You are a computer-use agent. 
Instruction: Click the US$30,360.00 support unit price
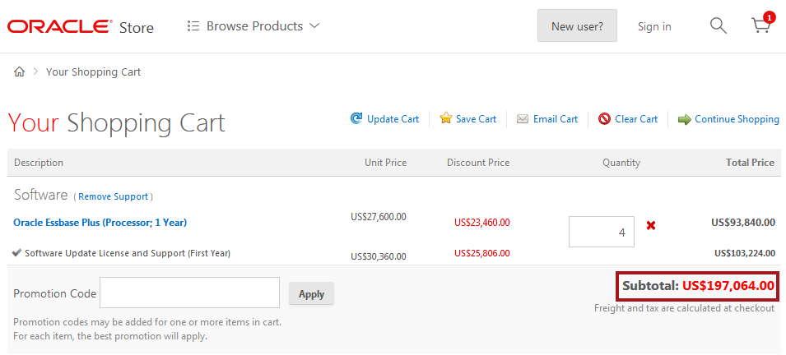click(x=379, y=257)
